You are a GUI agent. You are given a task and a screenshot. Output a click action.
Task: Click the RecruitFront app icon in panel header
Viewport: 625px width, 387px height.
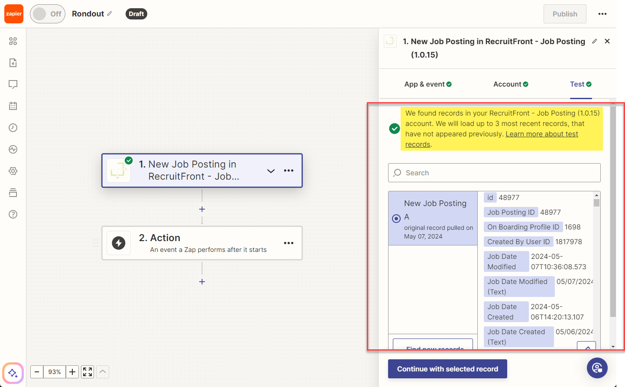click(390, 41)
